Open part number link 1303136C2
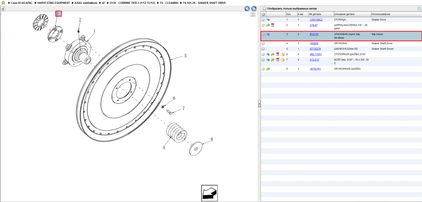 point(316,20)
